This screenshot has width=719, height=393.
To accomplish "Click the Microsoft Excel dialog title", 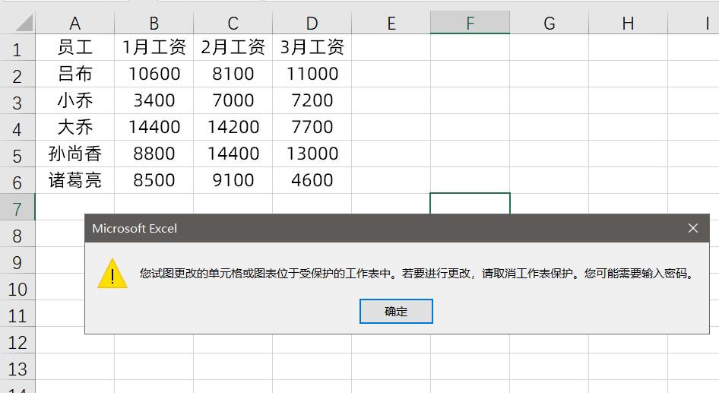I will (x=135, y=228).
